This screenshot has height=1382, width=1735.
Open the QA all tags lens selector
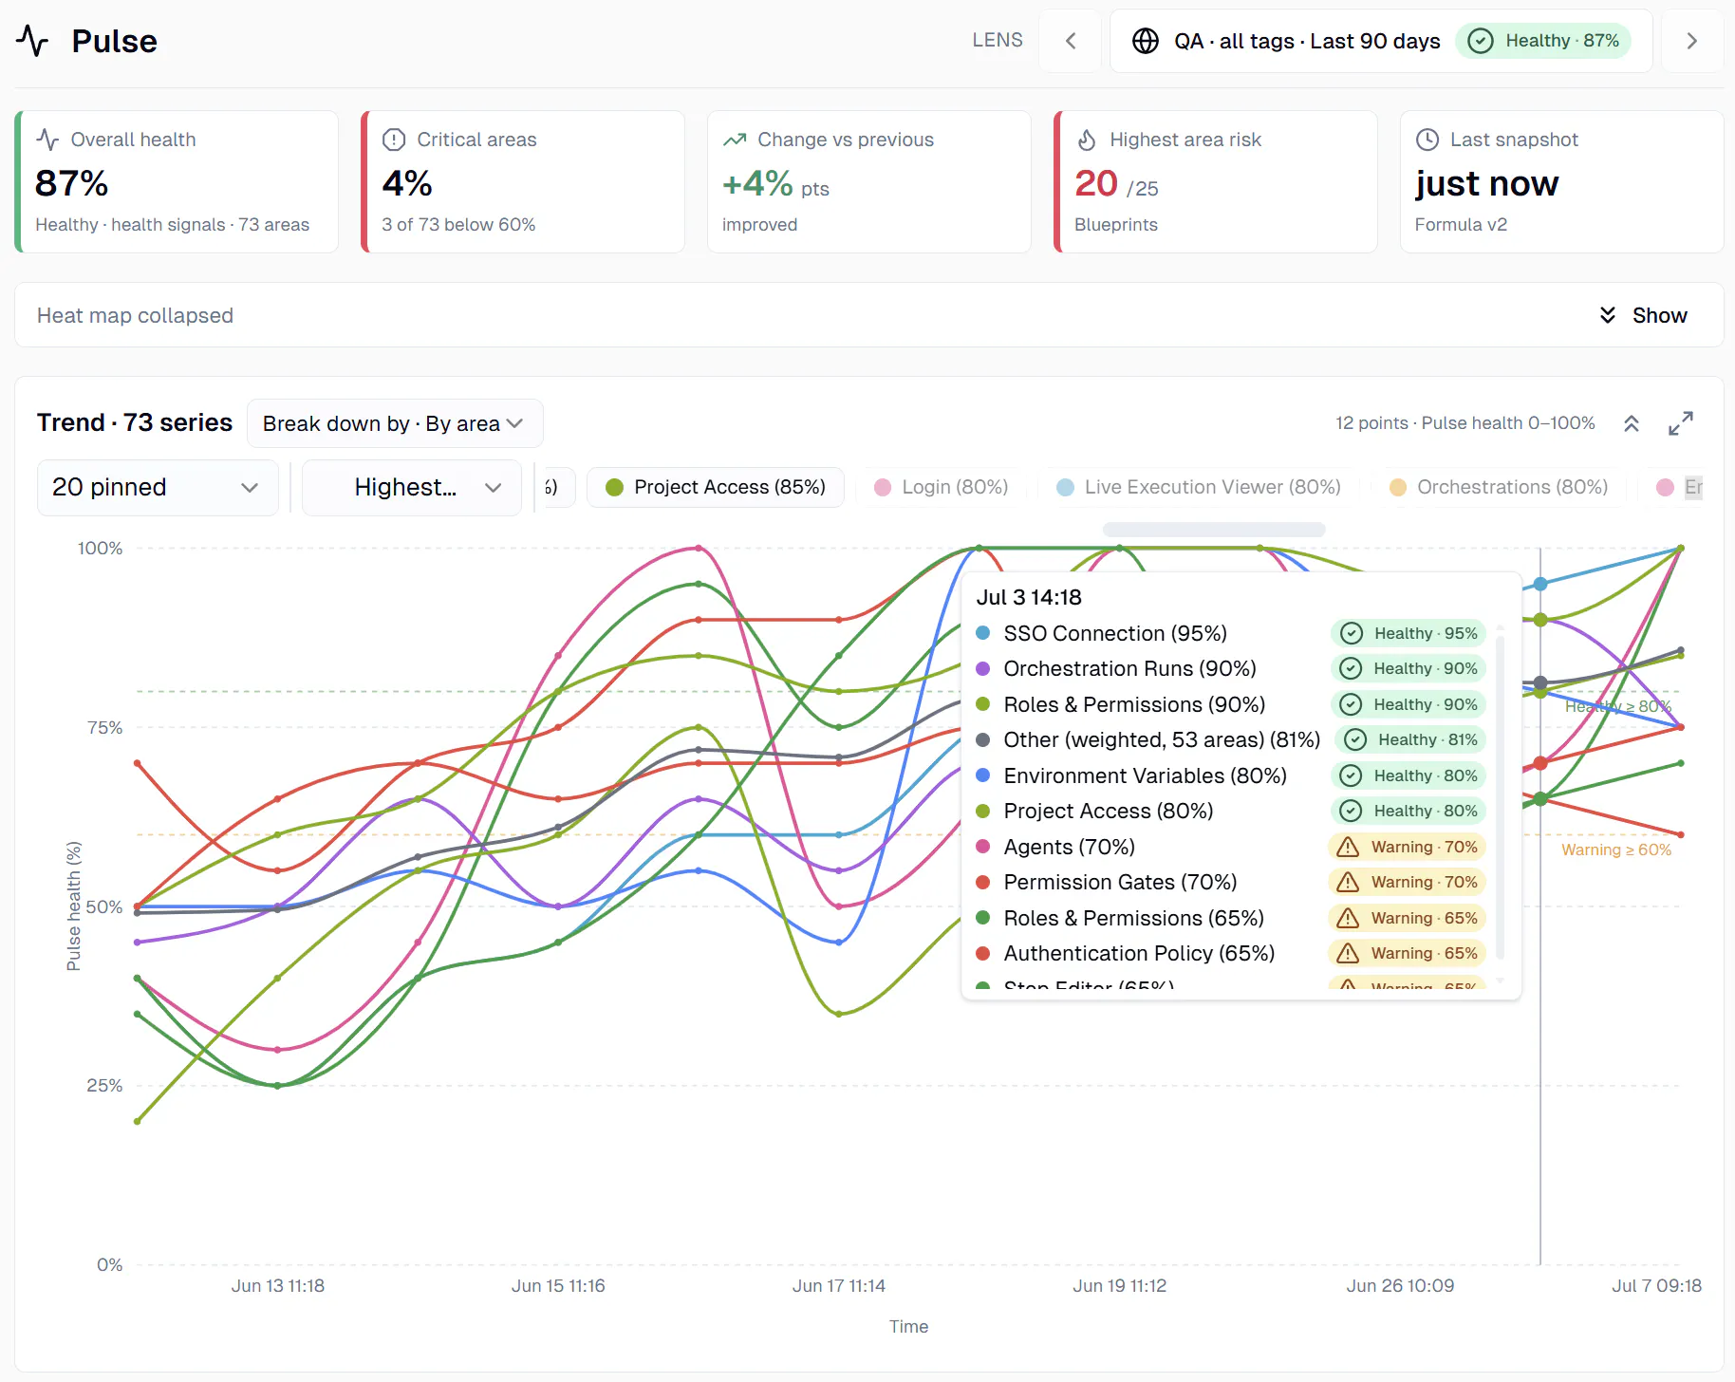click(x=1381, y=41)
